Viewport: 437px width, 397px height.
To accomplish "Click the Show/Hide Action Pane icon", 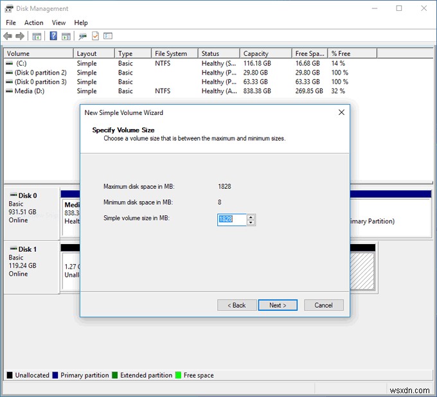I will (66, 36).
